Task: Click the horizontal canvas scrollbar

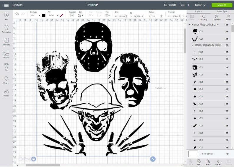Action: 43,165
